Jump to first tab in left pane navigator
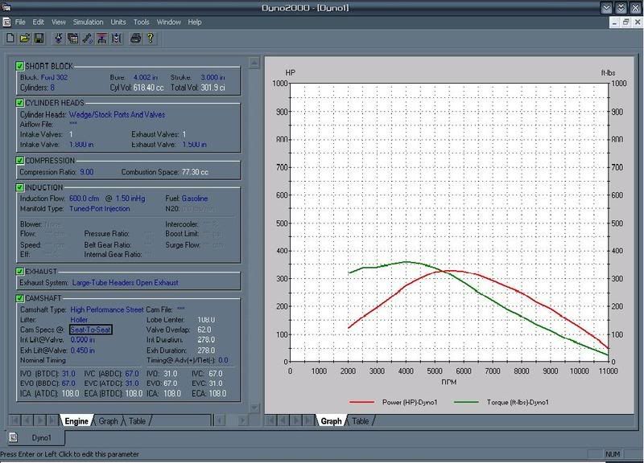 click(15, 420)
